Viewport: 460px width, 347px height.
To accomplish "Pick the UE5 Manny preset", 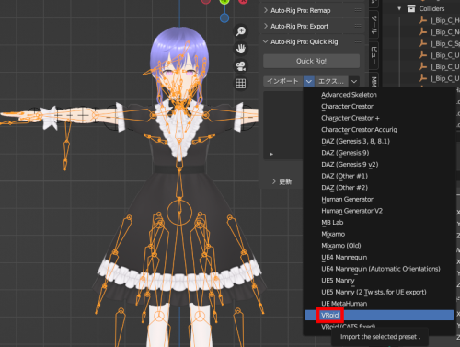I will tap(338, 281).
